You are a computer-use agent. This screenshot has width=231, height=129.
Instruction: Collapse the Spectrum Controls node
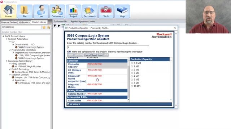(10, 75)
